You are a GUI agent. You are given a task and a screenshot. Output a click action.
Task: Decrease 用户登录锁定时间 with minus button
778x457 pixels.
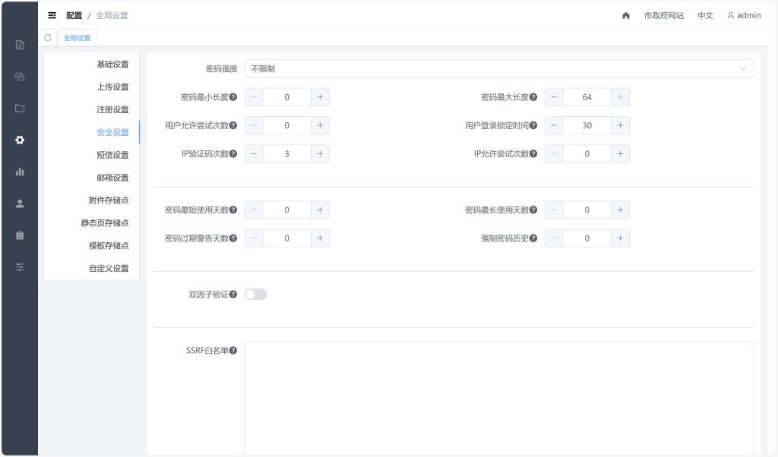(554, 125)
